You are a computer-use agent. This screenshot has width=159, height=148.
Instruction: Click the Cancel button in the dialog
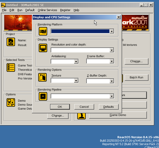click(84, 107)
